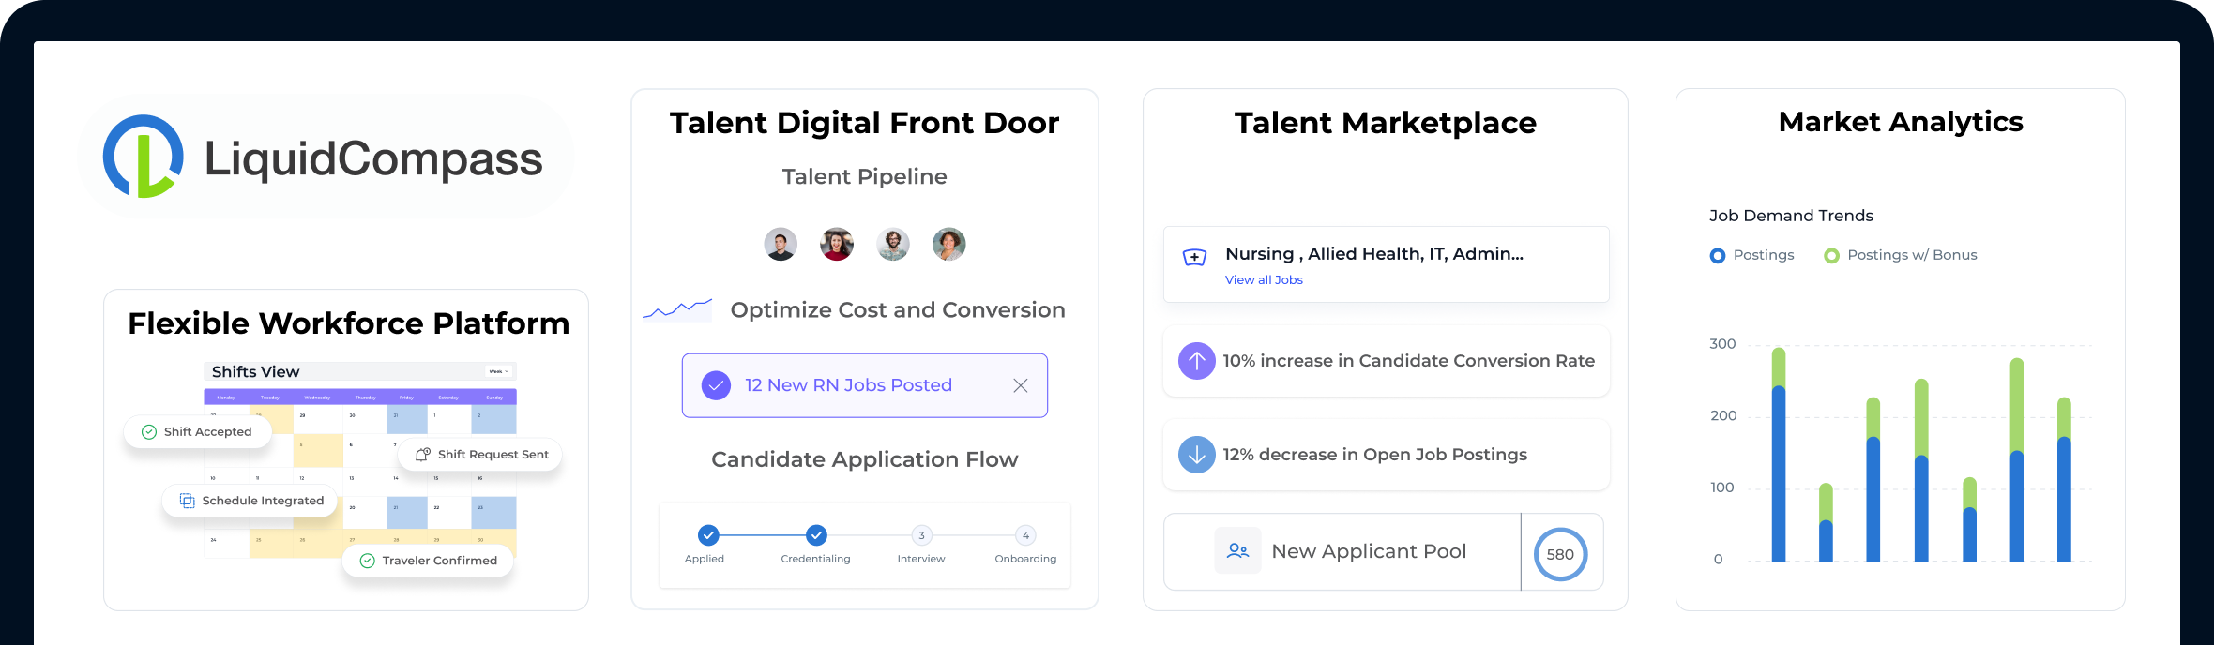Screen dimensions: 2214x645
Task: Toggle the Postings legend radio marker
Action: (1718, 256)
